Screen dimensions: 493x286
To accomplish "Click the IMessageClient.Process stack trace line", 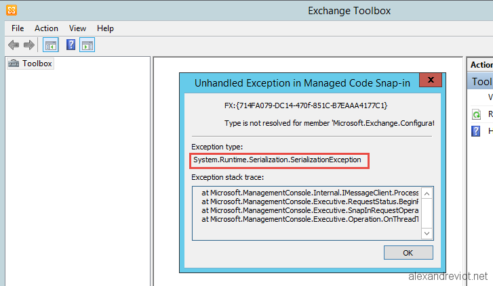I will tap(310, 193).
